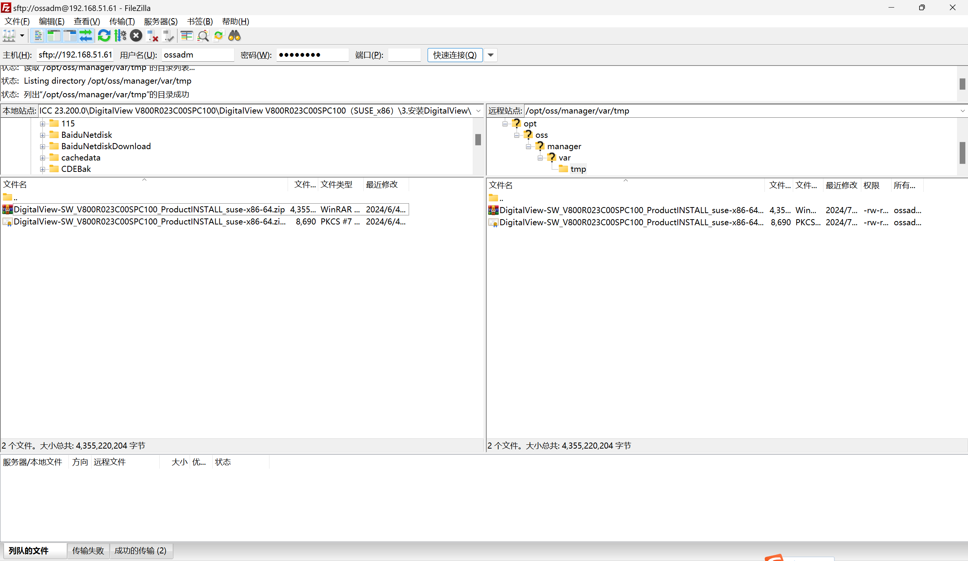Sort remote files by 权限 column
Screen dimensions: 968x561
[875, 185]
